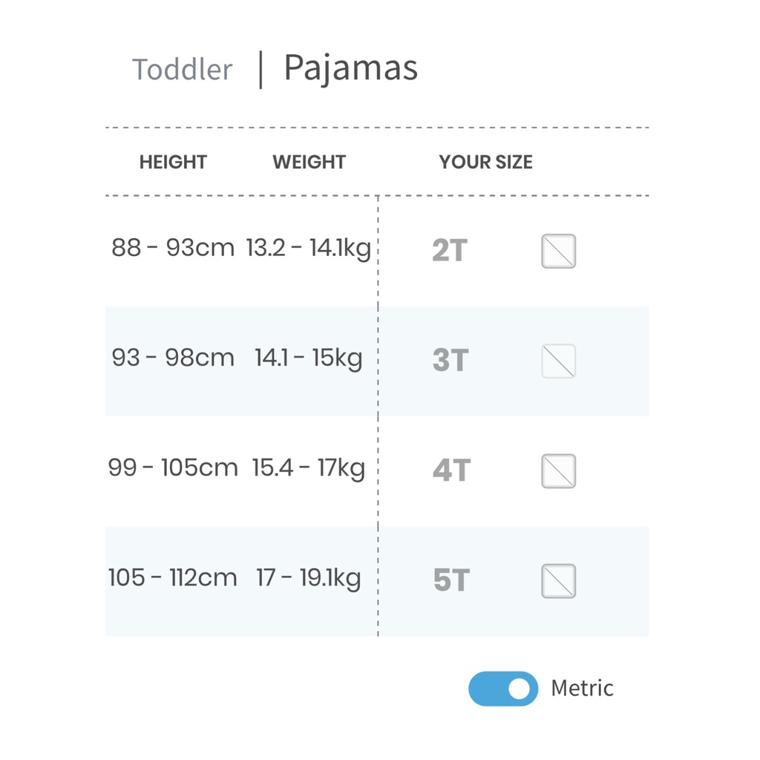This screenshot has width=760, height=760.
Task: Click the 88 - 93cm height value
Action: 173,248
